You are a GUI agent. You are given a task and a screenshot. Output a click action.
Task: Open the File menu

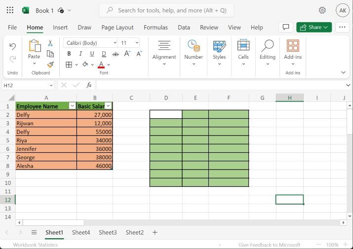pos(12,28)
